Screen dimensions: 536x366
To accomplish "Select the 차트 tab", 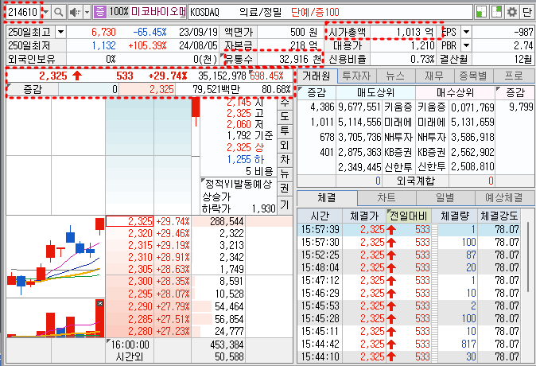I will 386,197.
